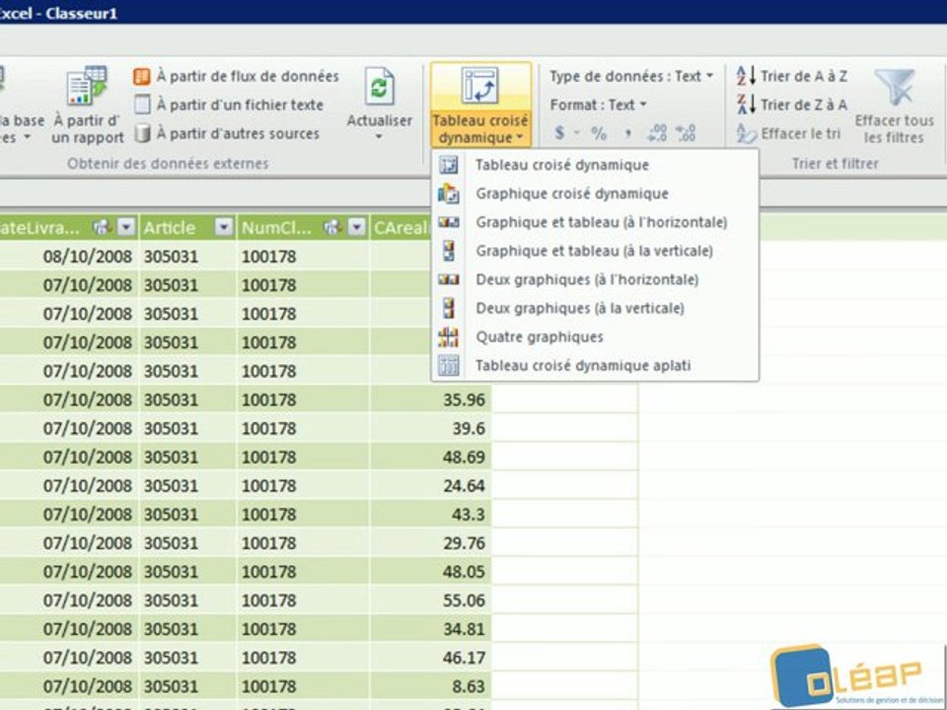Choose Graphique et tableau (à la verticale)
Image resolution: width=947 pixels, height=710 pixels.
tap(595, 251)
